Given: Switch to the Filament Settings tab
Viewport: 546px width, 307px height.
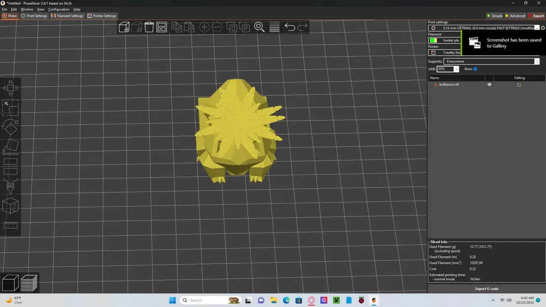Looking at the screenshot, I should pyautogui.click(x=67, y=16).
